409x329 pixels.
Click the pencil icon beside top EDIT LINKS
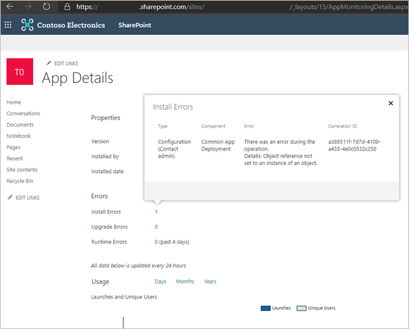click(49, 63)
